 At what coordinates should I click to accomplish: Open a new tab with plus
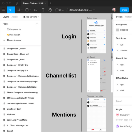[x=50, y=3]
